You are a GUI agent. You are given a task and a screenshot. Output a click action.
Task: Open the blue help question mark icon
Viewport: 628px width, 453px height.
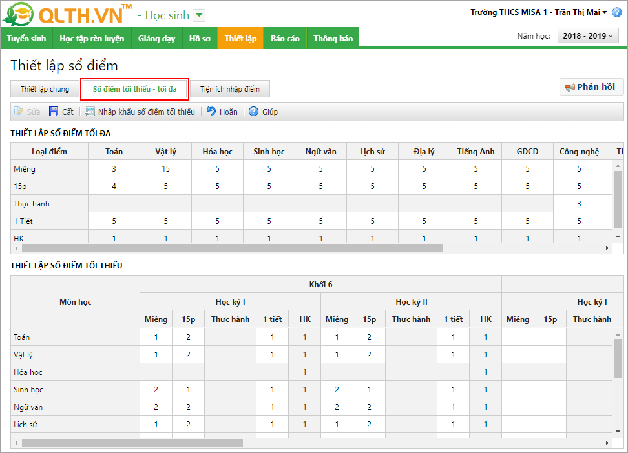617,12
